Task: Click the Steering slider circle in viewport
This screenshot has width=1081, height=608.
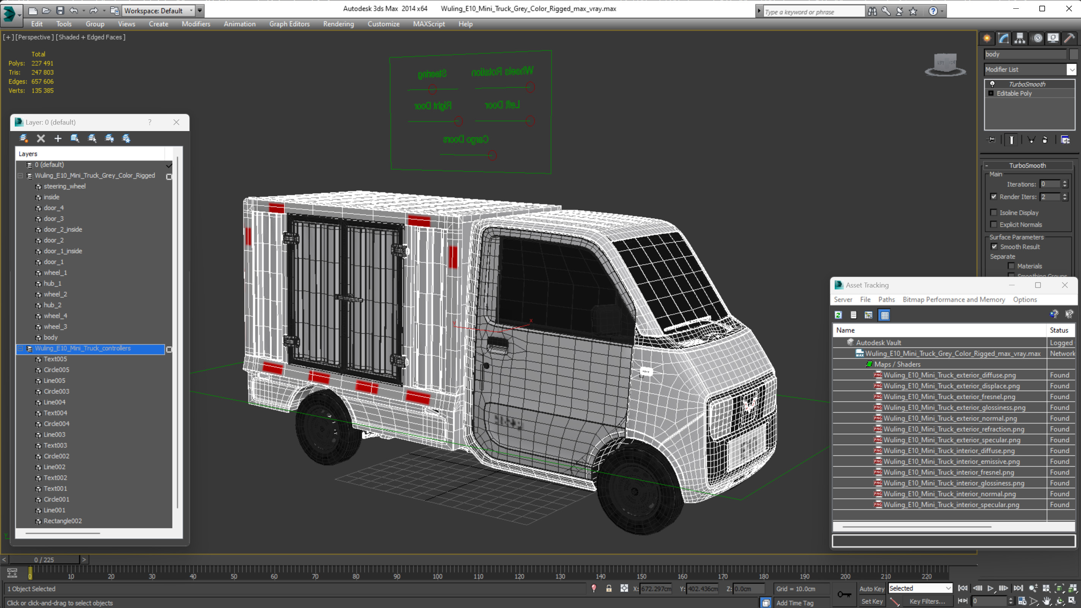Action: tap(432, 89)
